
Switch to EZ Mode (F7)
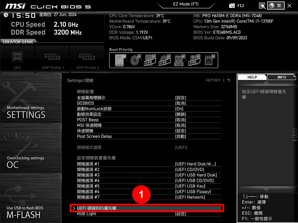185,4
